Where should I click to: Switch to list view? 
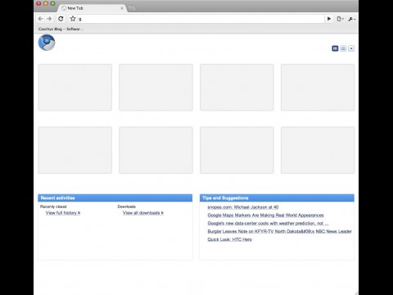(x=343, y=48)
